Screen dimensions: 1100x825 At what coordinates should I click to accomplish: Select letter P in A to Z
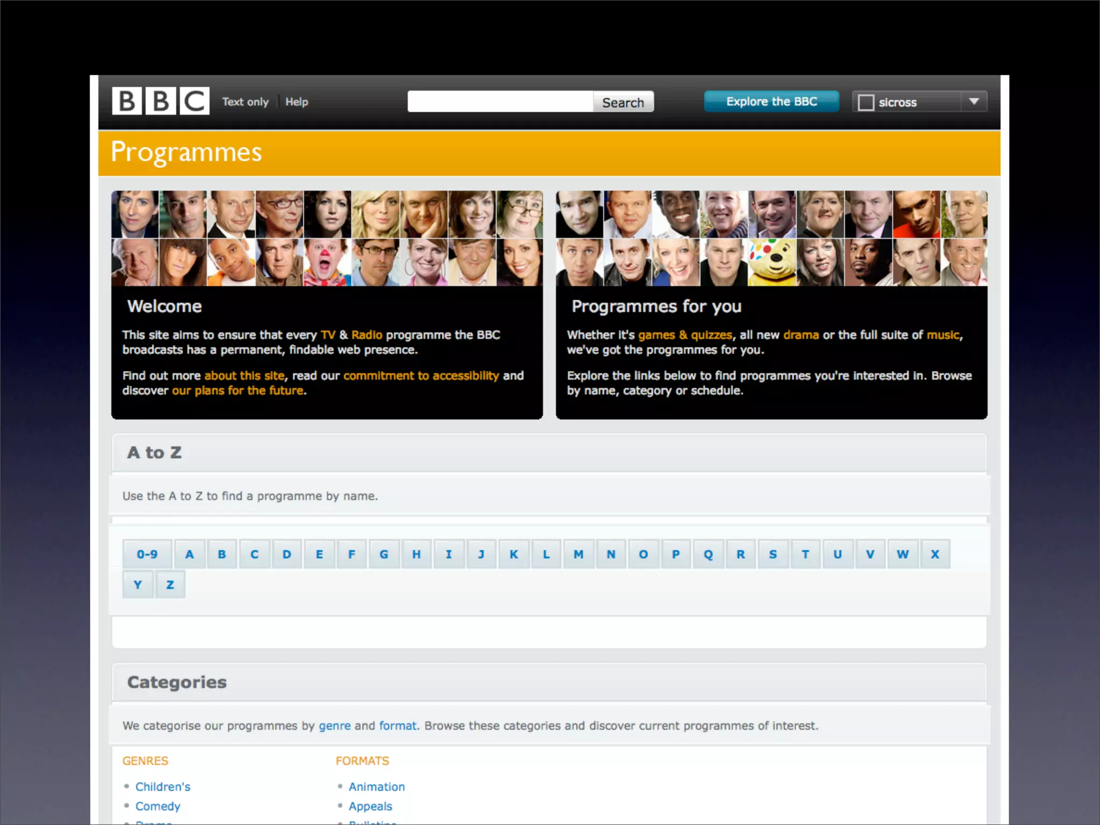pos(676,554)
